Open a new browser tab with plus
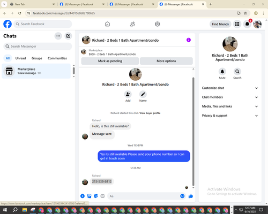The image size is (268, 214). (x=211, y=4)
